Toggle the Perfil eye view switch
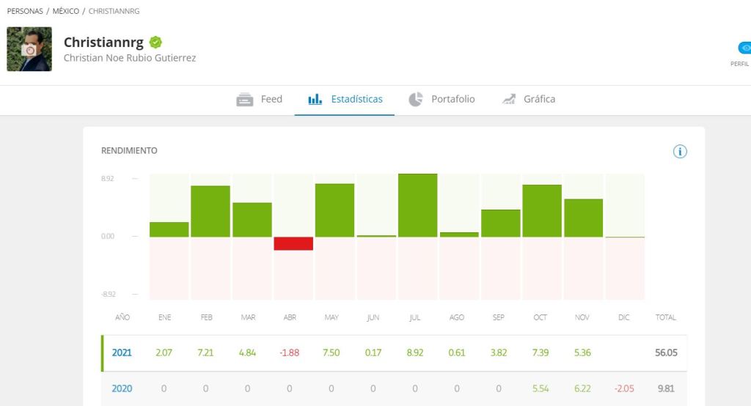The width and height of the screenshot is (751, 406). click(x=744, y=48)
